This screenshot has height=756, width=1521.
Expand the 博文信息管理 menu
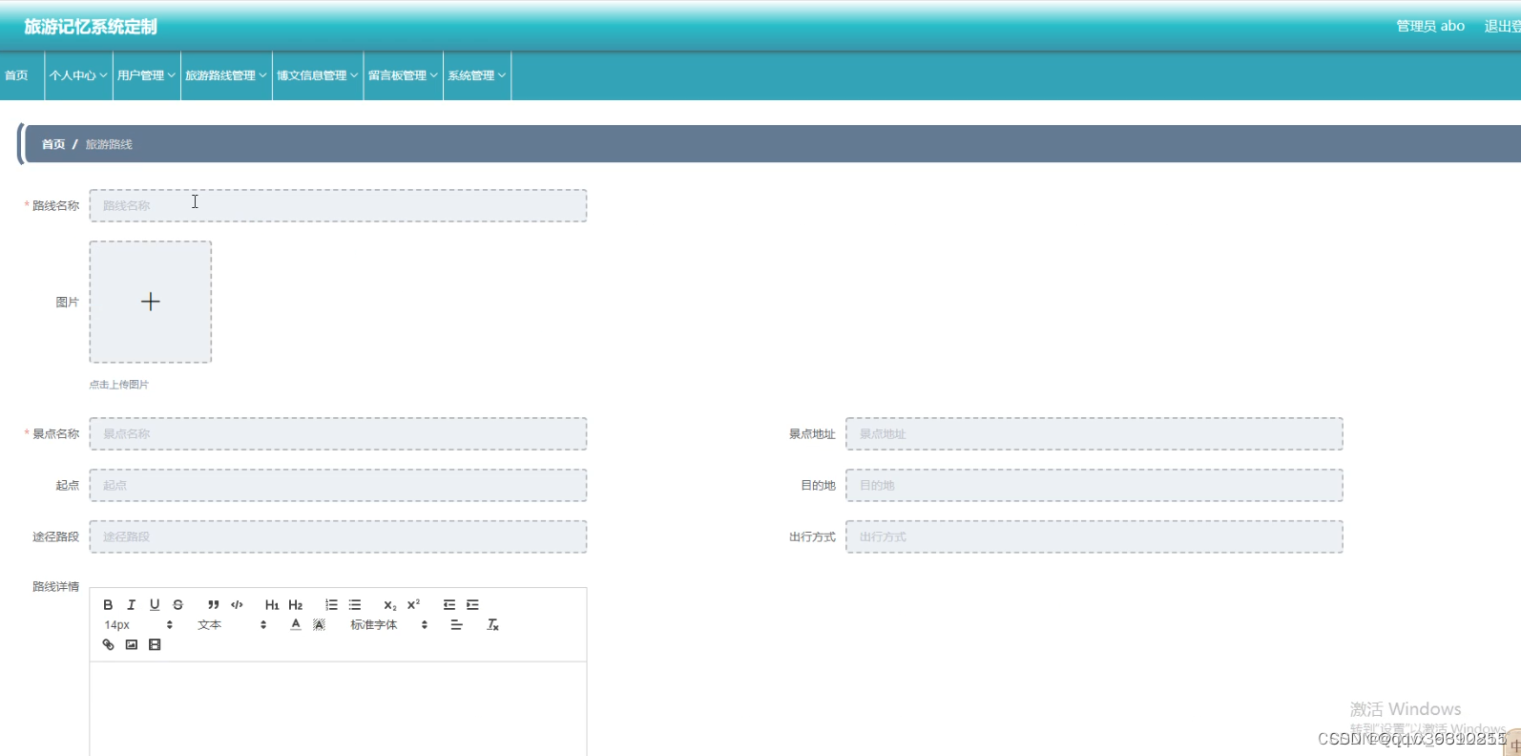tap(318, 75)
